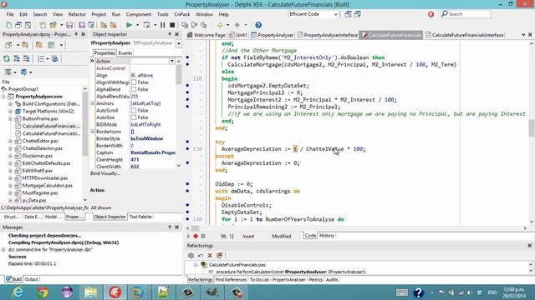
Task: Open the fPropertyAnalyser component selector dropdown
Action: point(178,43)
